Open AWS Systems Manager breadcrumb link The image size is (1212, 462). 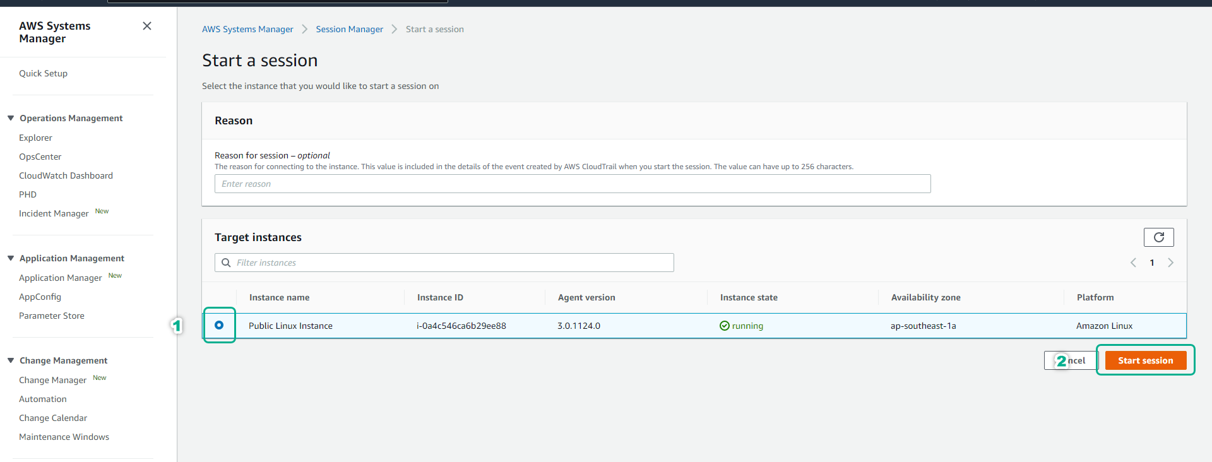pyautogui.click(x=247, y=29)
